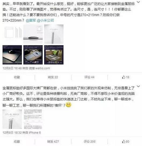Open 评论 44 comments
Viewport: 142px width, 146px height.
click(89, 77)
